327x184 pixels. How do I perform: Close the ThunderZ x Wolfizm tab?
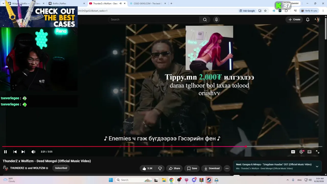(124, 4)
